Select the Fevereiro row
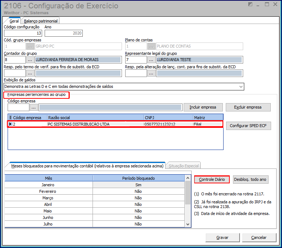This screenshot has width=282, height=248. pos(95,191)
